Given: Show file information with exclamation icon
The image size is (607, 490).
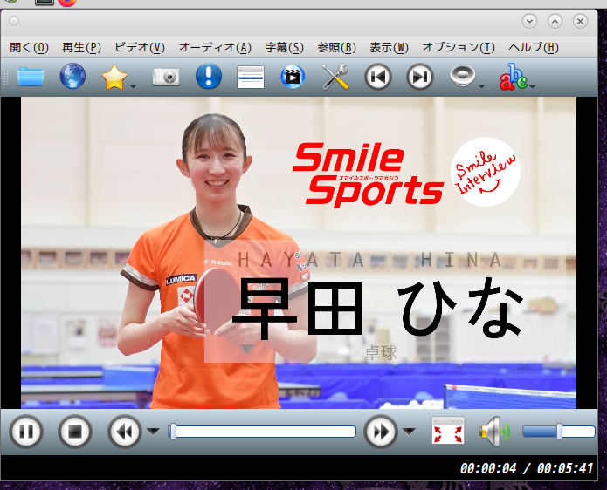Looking at the screenshot, I should pyautogui.click(x=208, y=76).
